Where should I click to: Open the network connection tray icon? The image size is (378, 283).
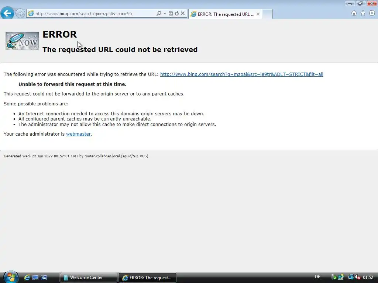[x=351, y=277]
